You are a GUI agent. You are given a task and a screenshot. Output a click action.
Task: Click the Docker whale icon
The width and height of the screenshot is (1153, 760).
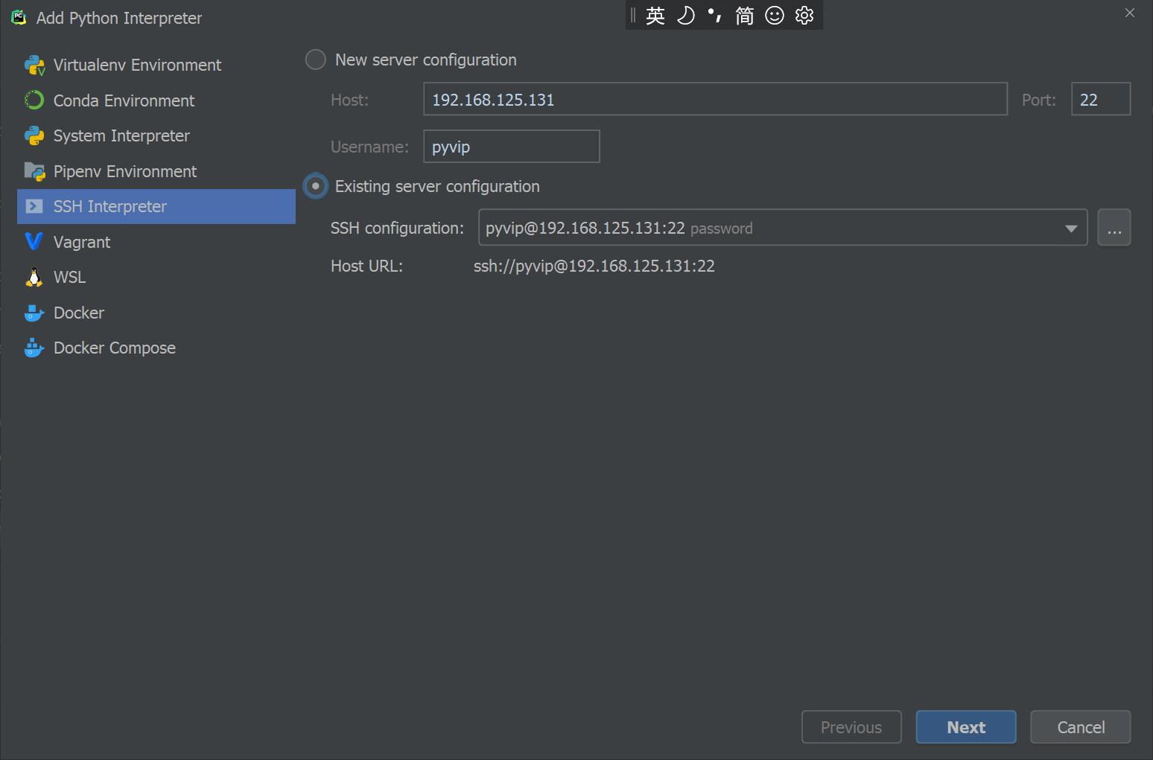34,313
